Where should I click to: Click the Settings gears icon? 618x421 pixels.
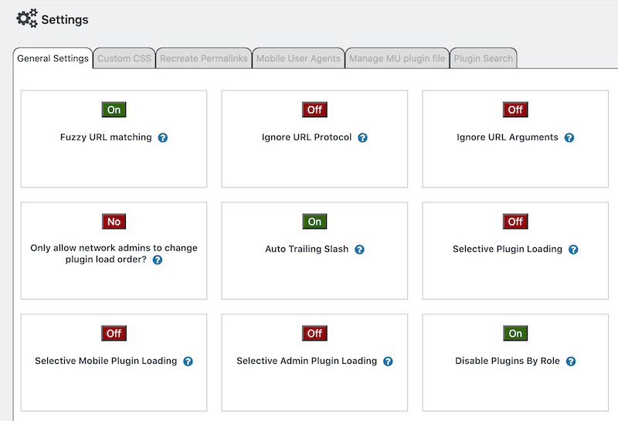(x=27, y=18)
